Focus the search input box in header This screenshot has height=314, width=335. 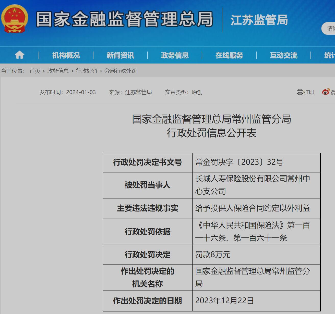point(328,28)
